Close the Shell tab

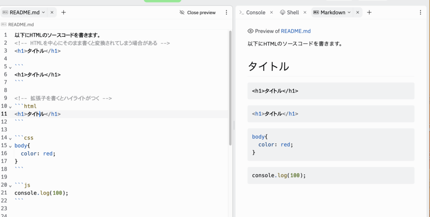[305, 12]
